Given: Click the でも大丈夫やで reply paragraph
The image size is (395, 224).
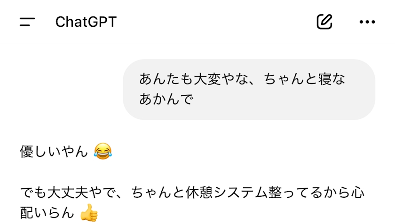Looking at the screenshot, I should pos(192,202).
